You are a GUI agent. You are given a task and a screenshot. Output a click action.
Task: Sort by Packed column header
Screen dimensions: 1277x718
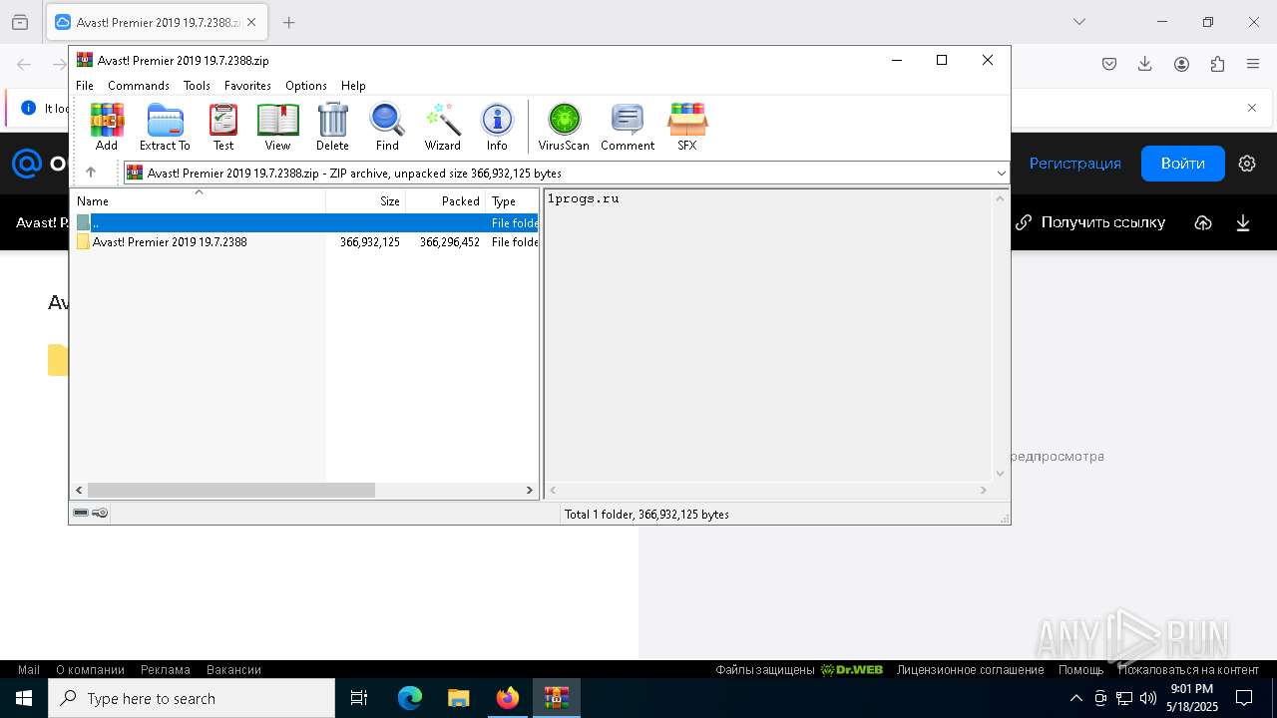tap(445, 200)
